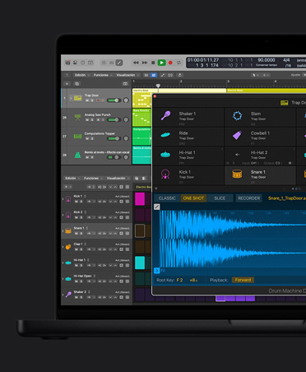This screenshot has height=372, width=306.
Task: Click the Computations Topper pan knob
Action: (126, 138)
